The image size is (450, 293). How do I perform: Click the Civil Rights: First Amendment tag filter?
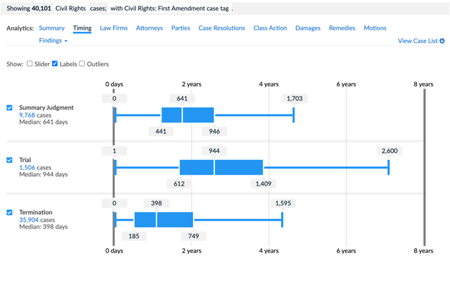[169, 8]
